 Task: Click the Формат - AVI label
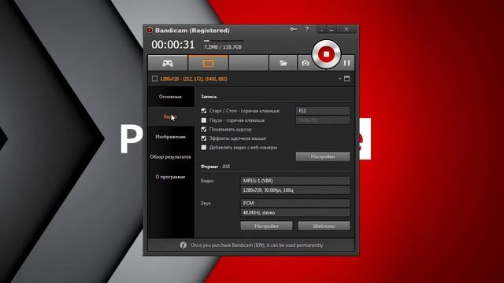coord(215,167)
